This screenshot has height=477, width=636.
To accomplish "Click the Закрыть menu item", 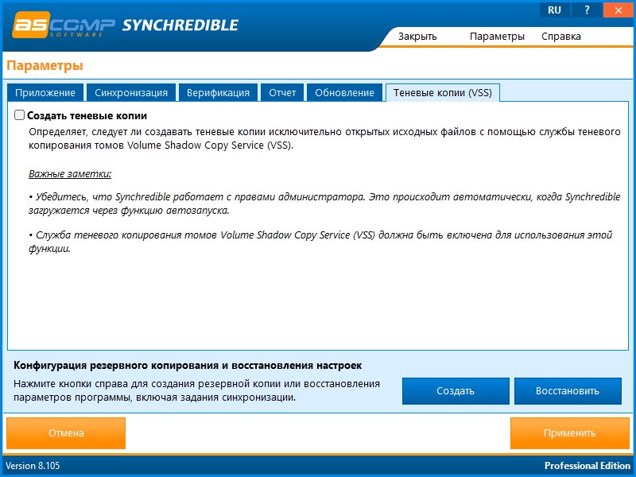I will coord(417,37).
